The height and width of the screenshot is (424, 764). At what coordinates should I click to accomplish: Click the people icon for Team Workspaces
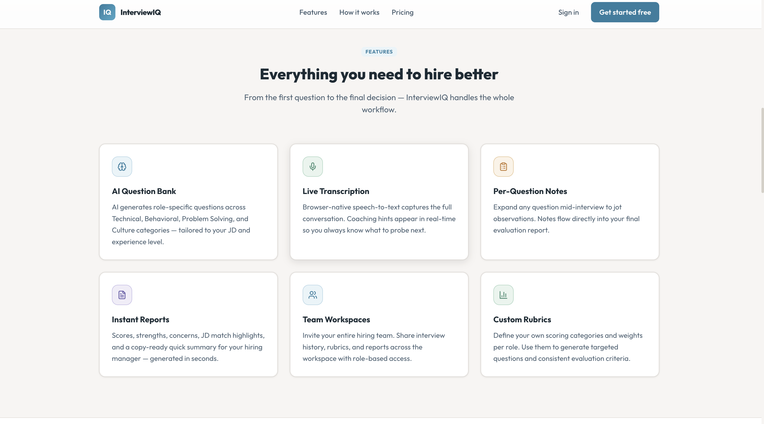coord(312,295)
